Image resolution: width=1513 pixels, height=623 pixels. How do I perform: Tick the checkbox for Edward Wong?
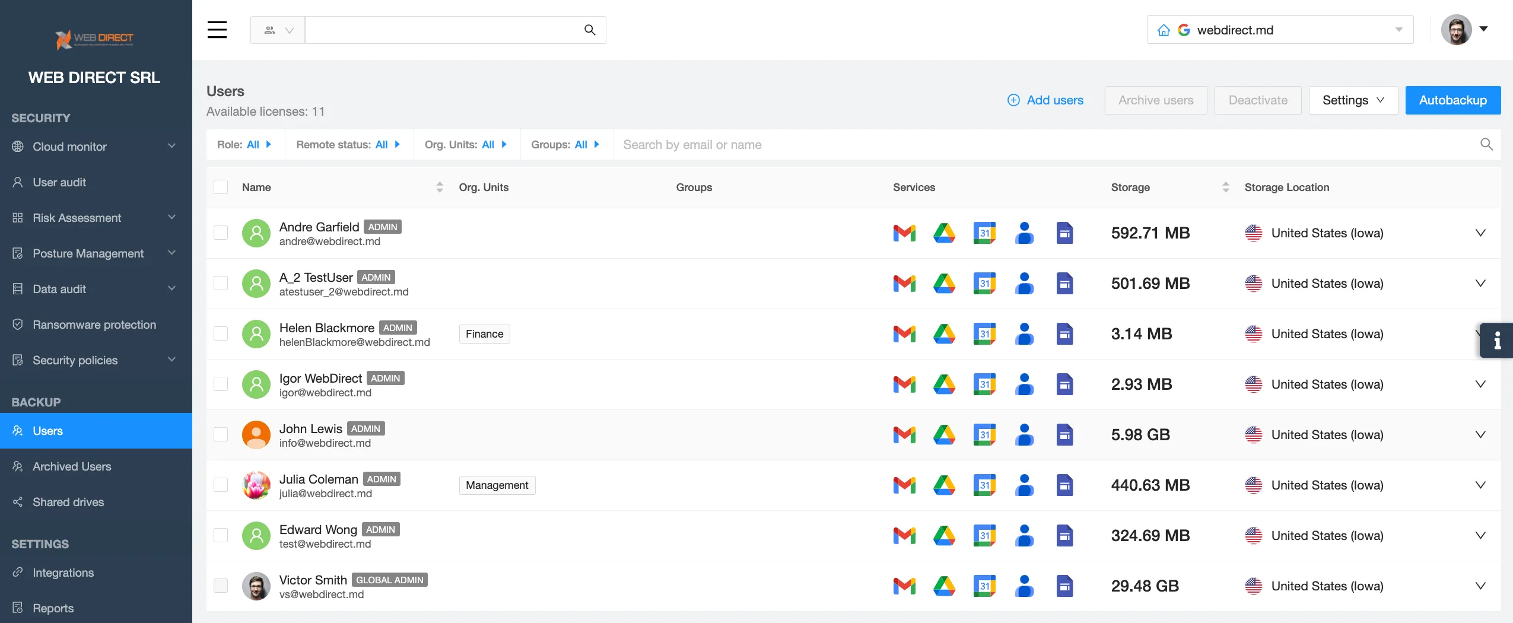221,535
